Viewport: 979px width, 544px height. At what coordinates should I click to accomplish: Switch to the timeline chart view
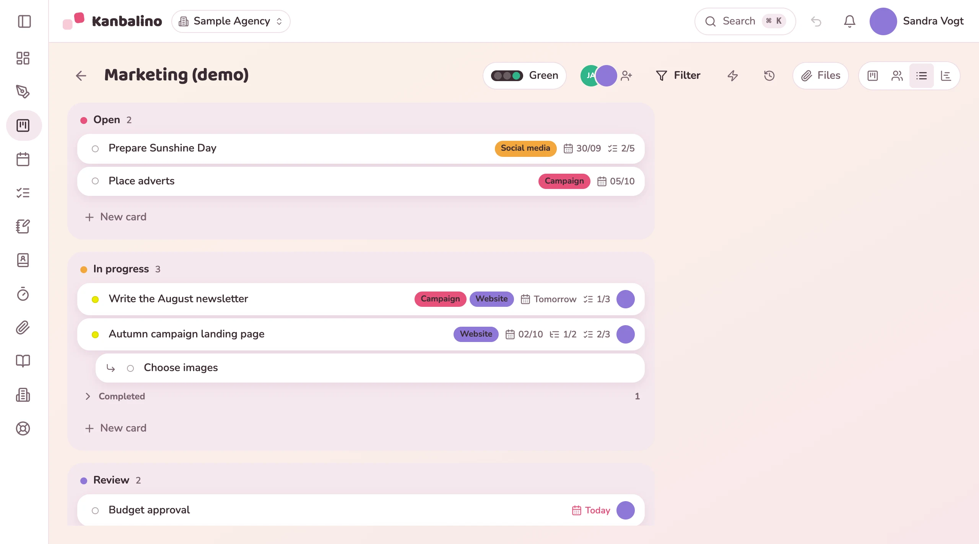(x=946, y=76)
